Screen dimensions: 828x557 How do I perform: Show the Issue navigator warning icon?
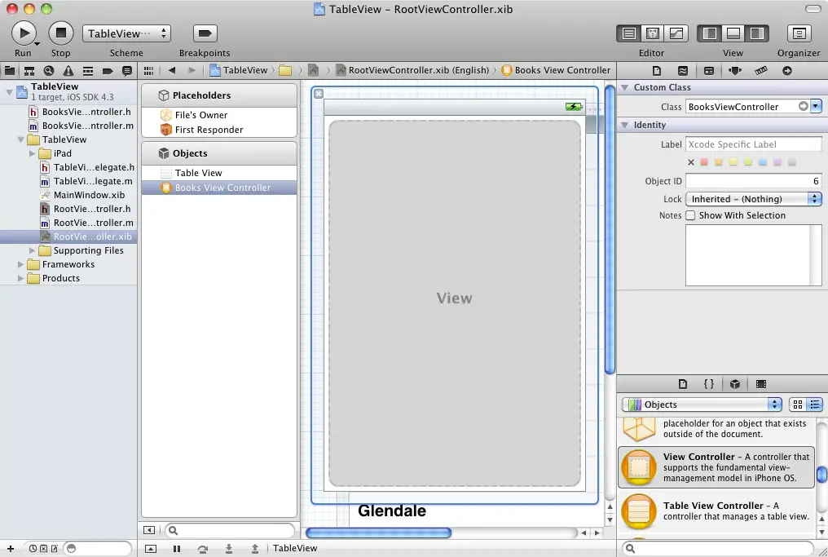(x=68, y=70)
